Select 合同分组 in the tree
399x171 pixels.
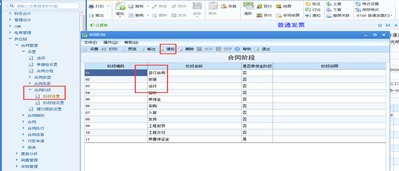45,71
